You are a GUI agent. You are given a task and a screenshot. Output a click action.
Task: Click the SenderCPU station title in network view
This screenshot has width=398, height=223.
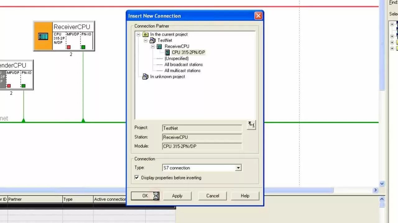click(x=12, y=65)
